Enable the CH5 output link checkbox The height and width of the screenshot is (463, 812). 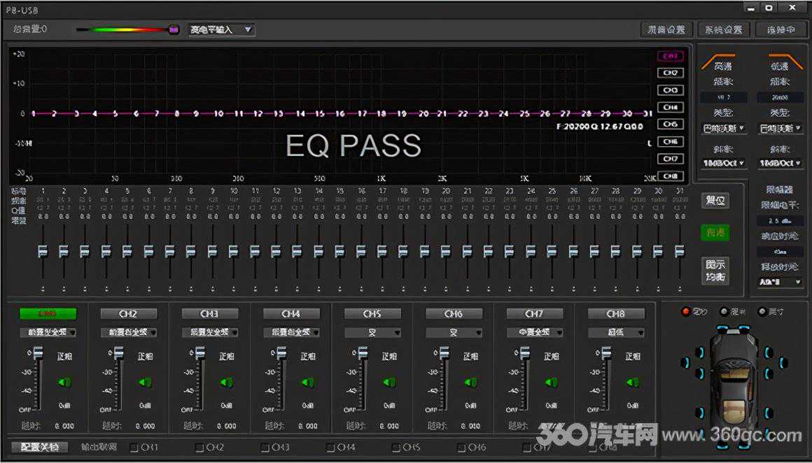[x=396, y=447]
